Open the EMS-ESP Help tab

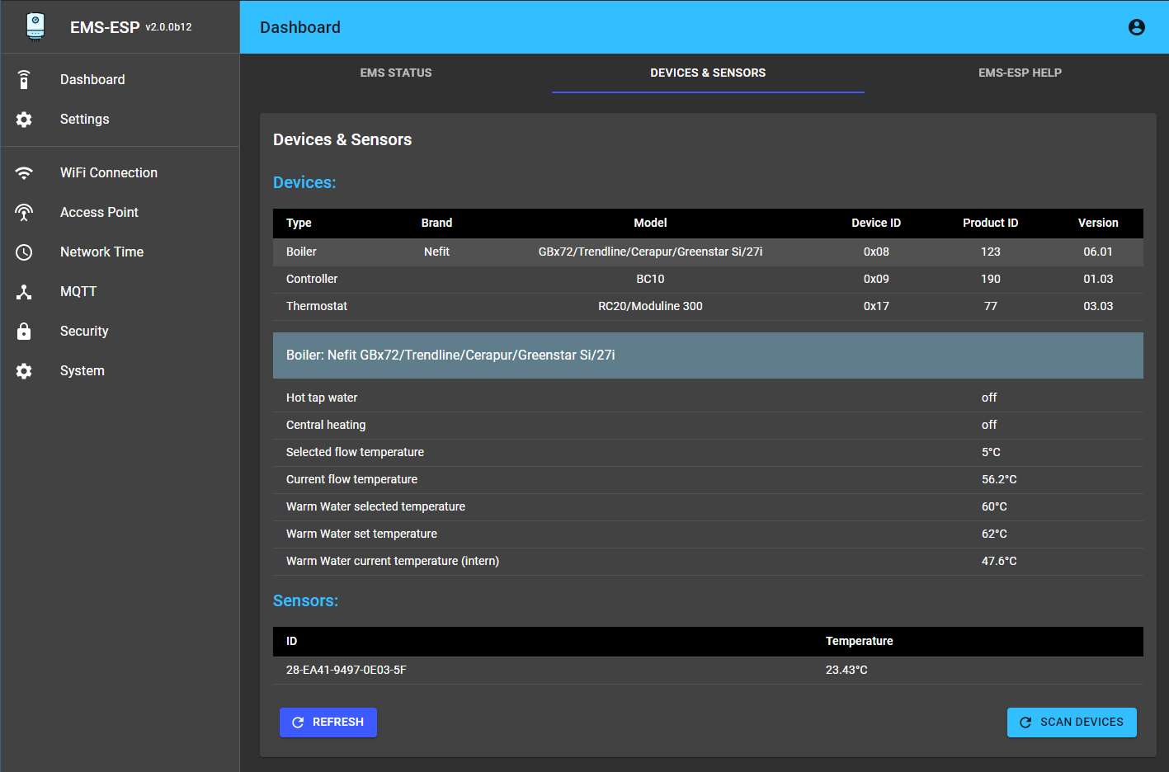point(1020,73)
